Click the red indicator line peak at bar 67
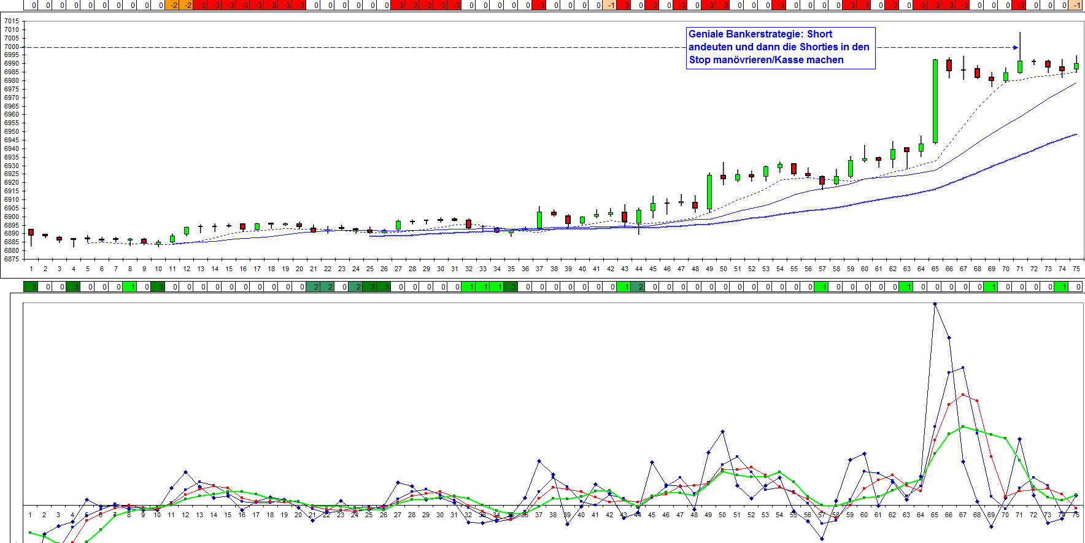Image resolution: width=1085 pixels, height=543 pixels. [x=963, y=395]
